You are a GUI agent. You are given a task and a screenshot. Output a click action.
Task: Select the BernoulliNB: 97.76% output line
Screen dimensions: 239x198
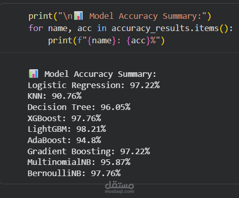[x=74, y=174]
